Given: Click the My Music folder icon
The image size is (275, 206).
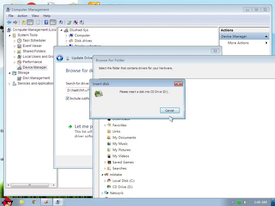Looking at the screenshot, I should (109, 144).
